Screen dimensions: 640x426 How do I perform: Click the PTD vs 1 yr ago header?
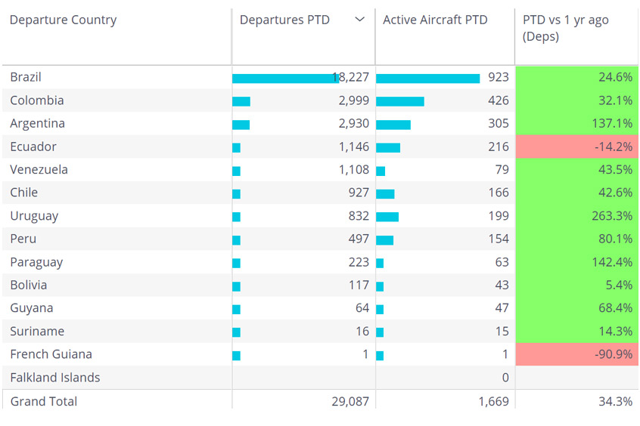566,28
